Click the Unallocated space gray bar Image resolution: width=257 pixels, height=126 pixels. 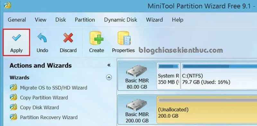pyautogui.click(x=208, y=100)
